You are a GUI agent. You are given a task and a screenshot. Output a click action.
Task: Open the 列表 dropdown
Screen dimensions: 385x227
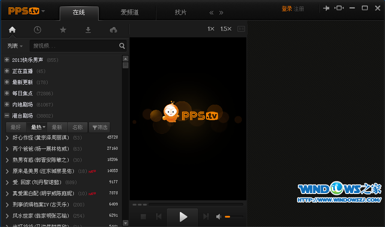coord(15,46)
